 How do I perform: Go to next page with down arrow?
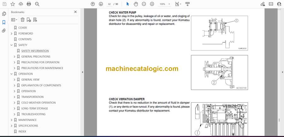[x=101, y=4]
